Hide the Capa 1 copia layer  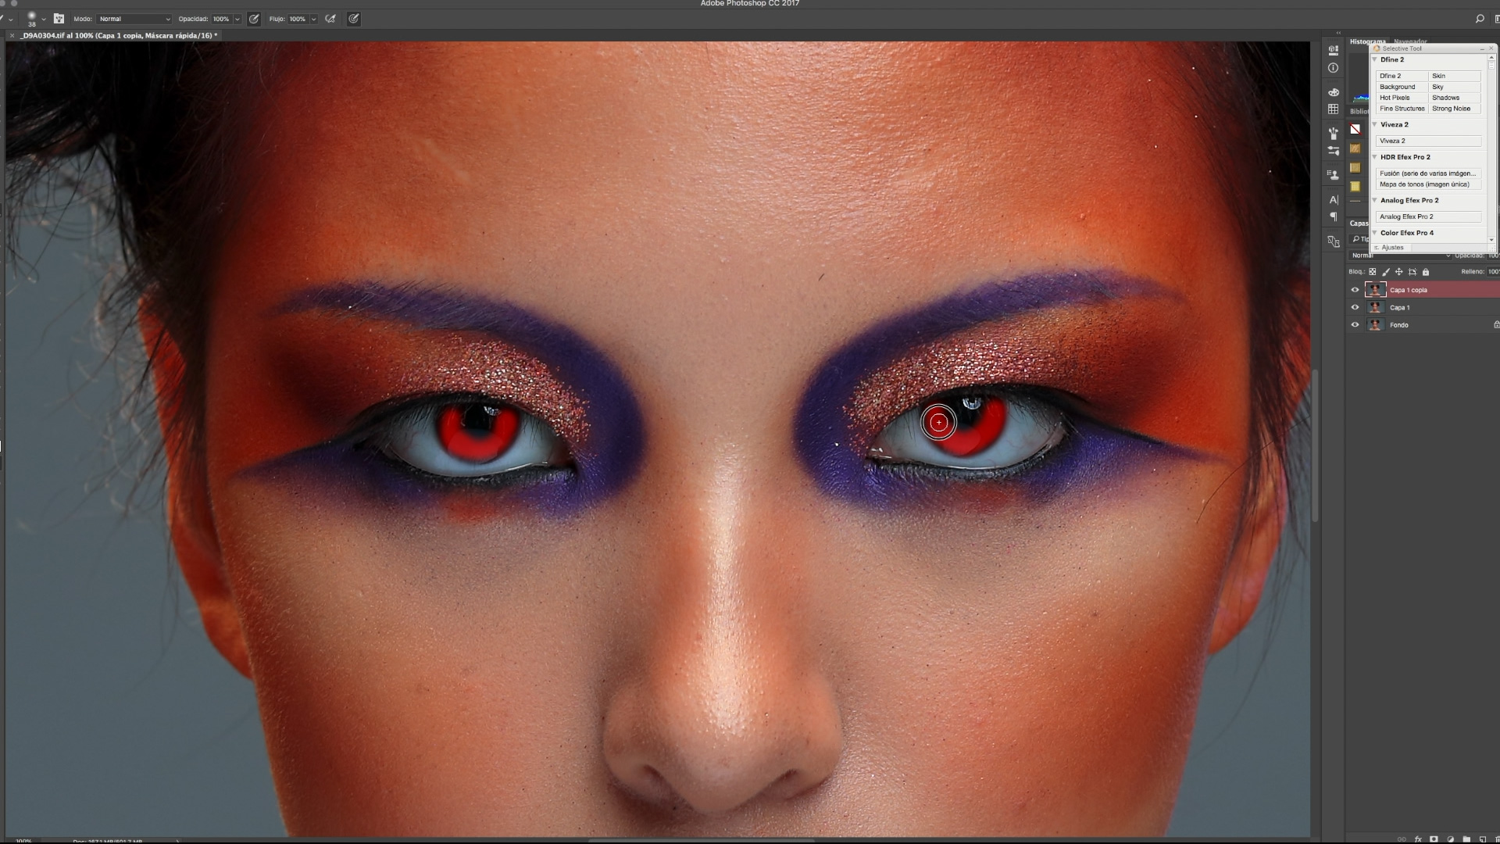pyautogui.click(x=1355, y=290)
